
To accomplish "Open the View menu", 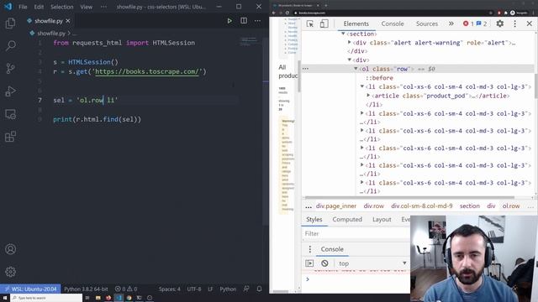I will point(86,7).
